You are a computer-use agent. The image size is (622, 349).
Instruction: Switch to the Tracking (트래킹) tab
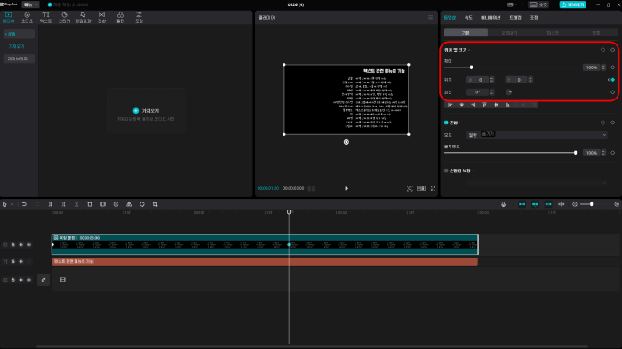pos(515,18)
